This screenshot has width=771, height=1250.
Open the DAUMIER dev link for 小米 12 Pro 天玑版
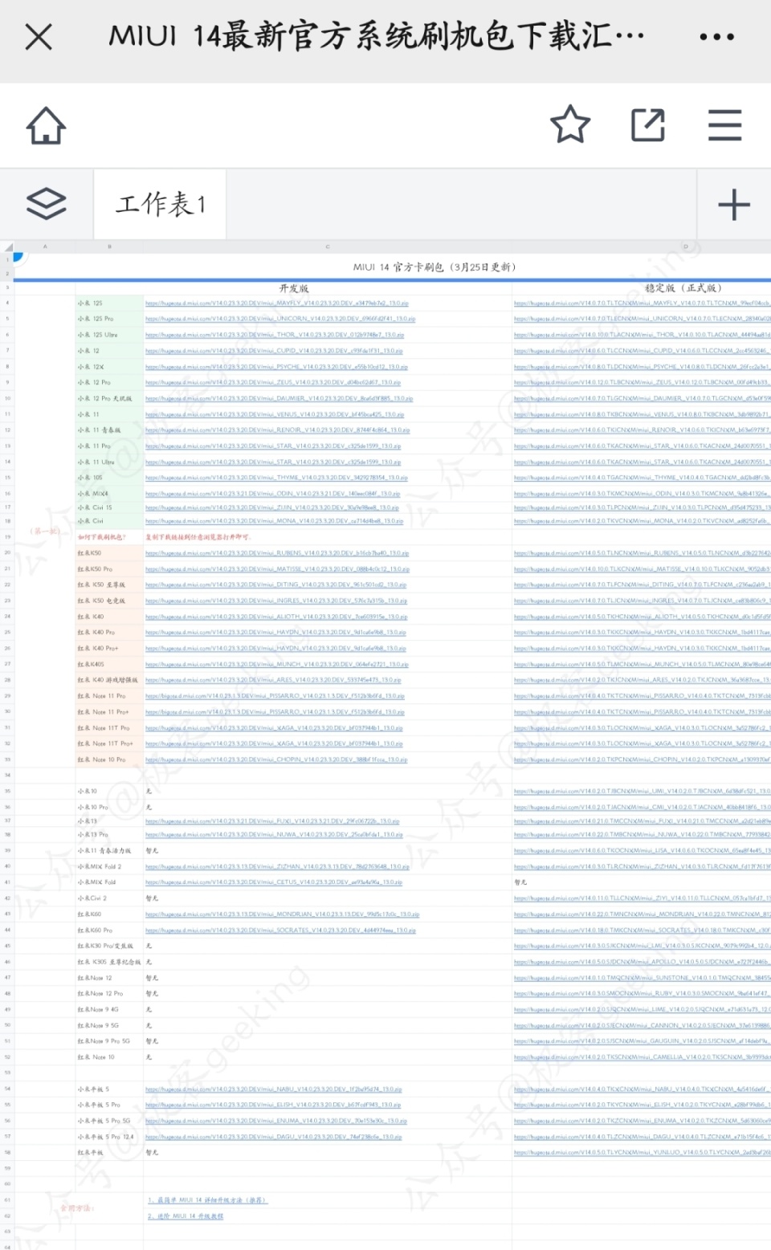pyautogui.click(x=279, y=398)
